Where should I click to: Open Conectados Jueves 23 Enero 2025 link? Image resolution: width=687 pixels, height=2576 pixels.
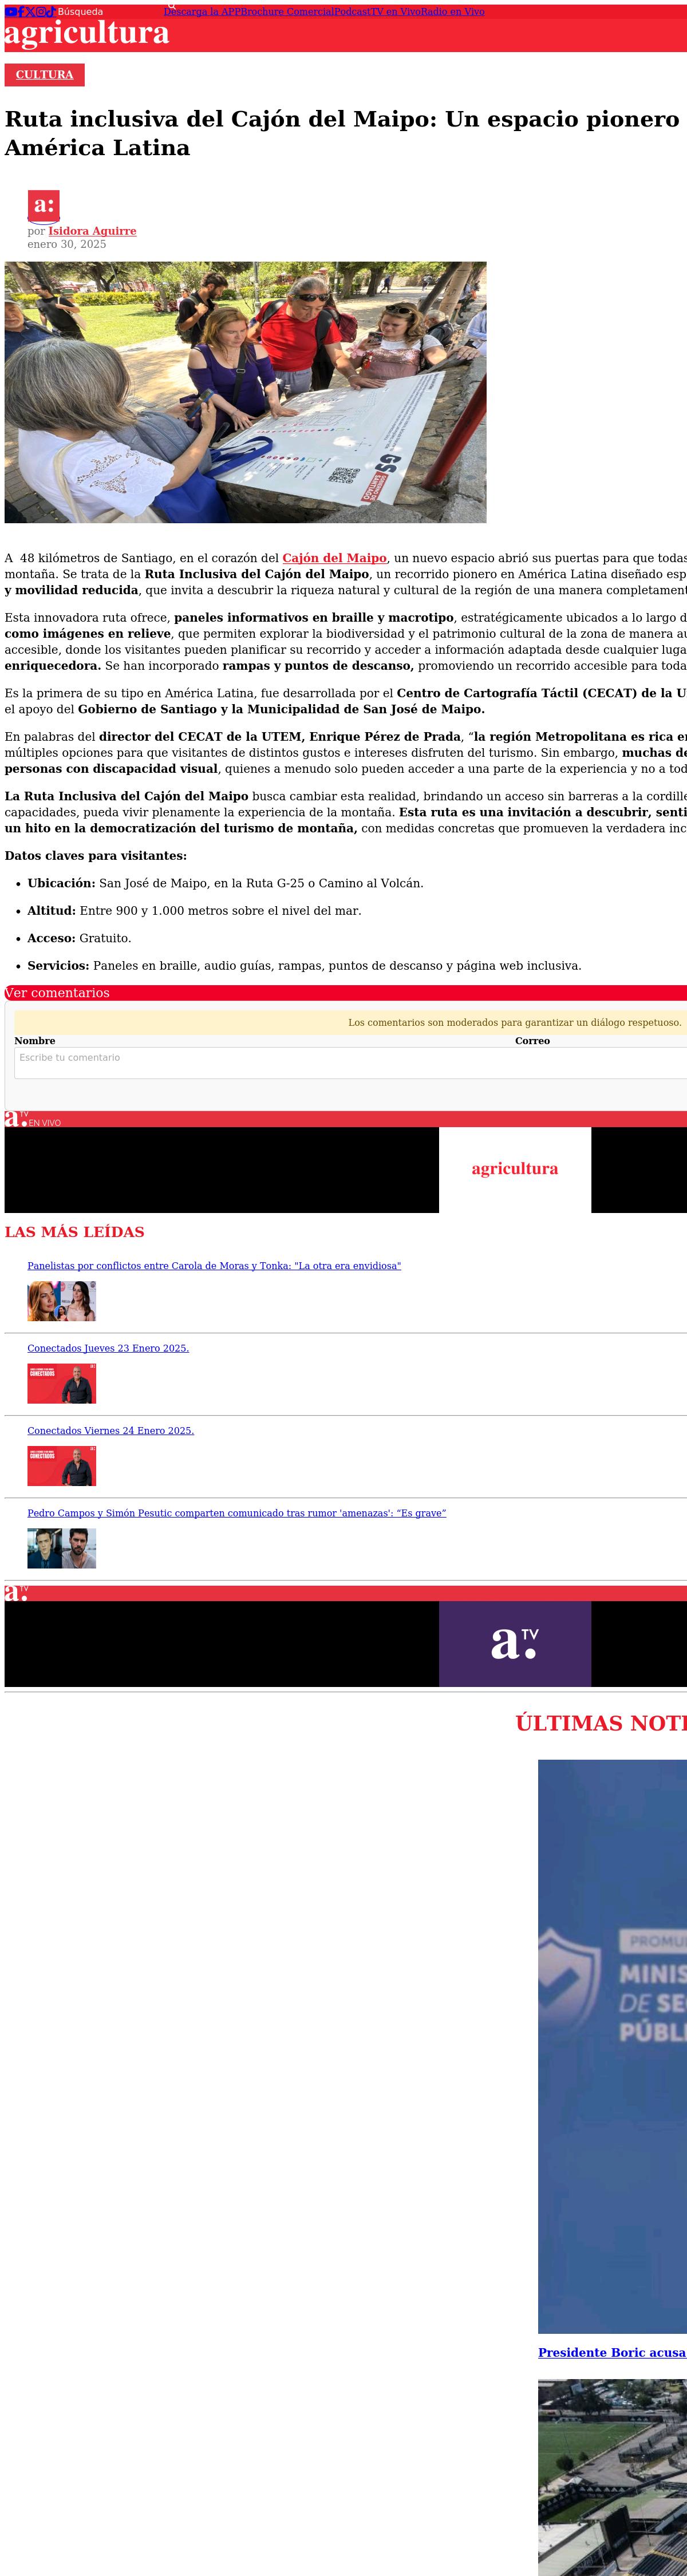pos(108,1348)
